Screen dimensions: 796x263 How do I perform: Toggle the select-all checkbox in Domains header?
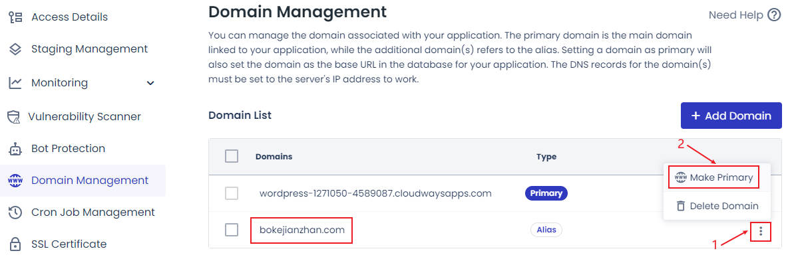[x=232, y=156]
